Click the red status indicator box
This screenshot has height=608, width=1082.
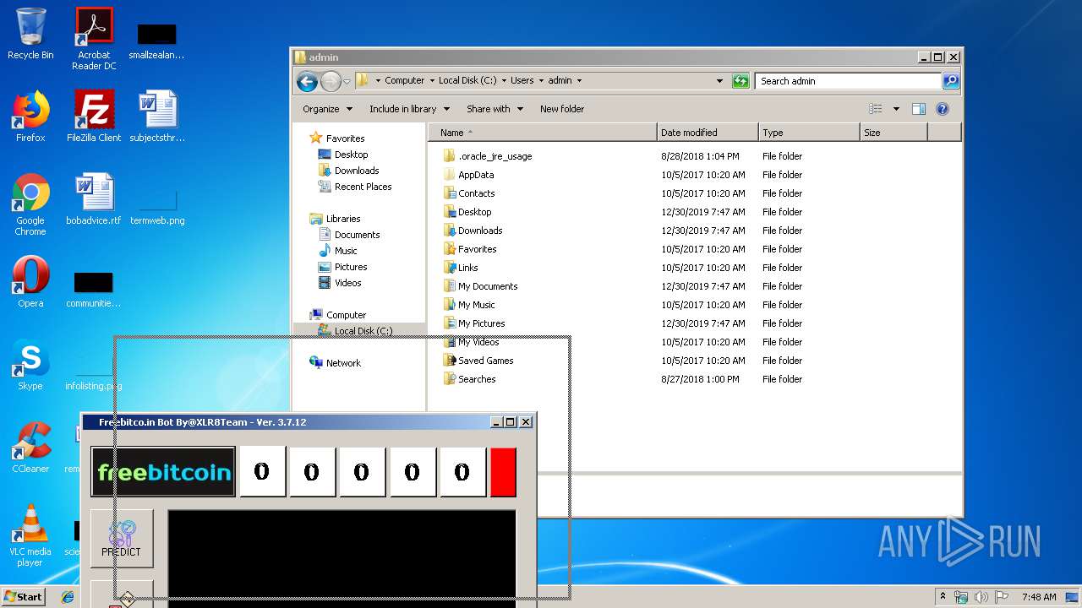tap(503, 472)
